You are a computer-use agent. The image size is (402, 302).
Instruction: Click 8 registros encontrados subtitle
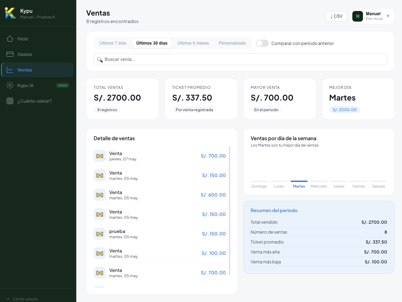pyautogui.click(x=112, y=22)
